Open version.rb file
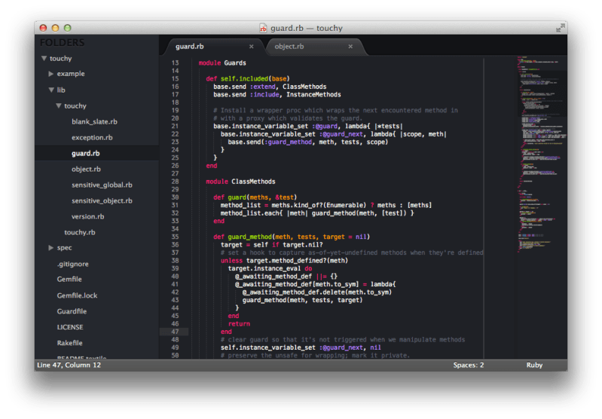Image resolution: width=602 pixels, height=419 pixels. 87,216
